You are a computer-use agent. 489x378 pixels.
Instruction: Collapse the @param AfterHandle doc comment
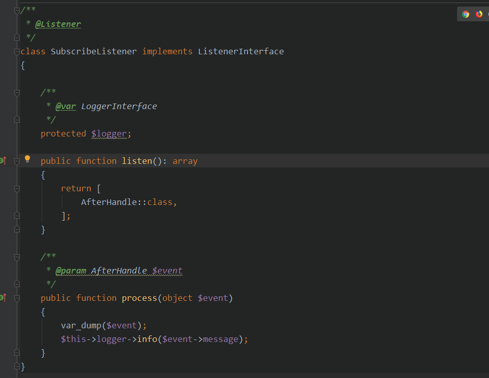[17, 257]
